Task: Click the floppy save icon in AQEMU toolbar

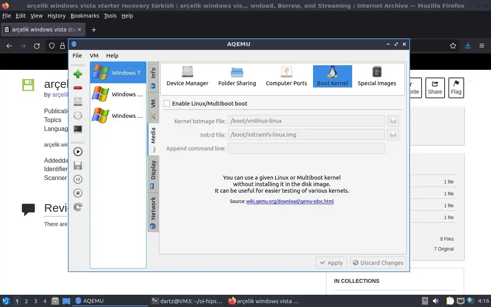Action: [x=78, y=165]
